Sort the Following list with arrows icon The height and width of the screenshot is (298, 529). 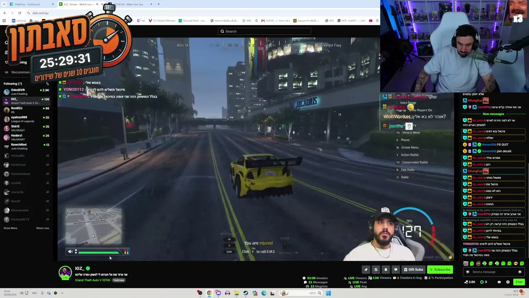(47, 84)
